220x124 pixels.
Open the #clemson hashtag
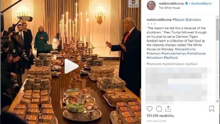(x=153, y=53)
